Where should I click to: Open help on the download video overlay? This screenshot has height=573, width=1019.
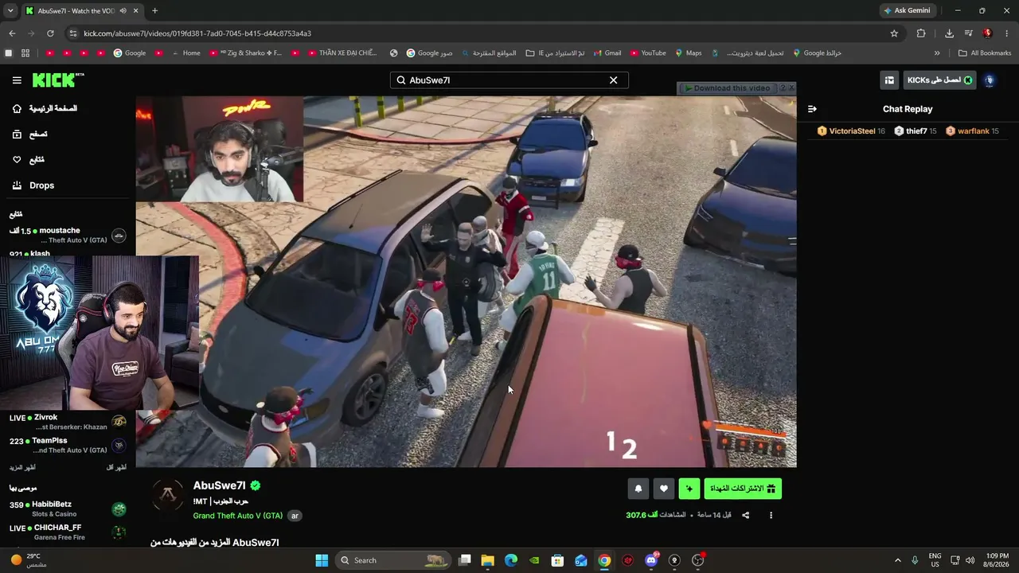coord(783,88)
